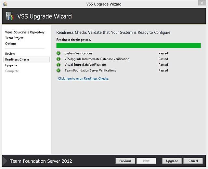
Task: Click the small app icon in the title bar
Action: click(5, 4)
